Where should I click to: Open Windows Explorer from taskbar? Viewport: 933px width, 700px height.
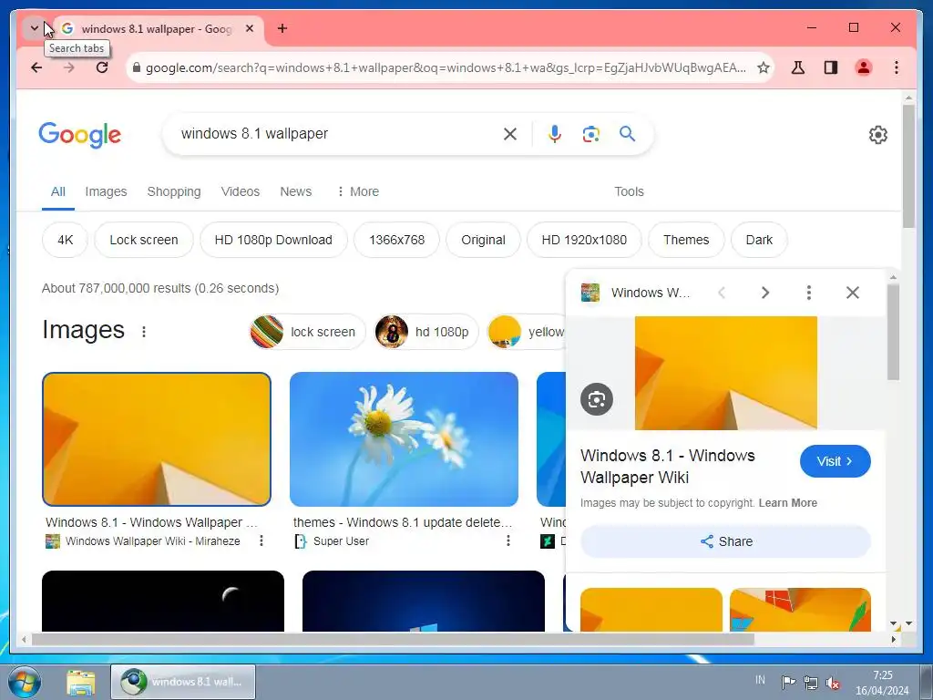point(81,683)
